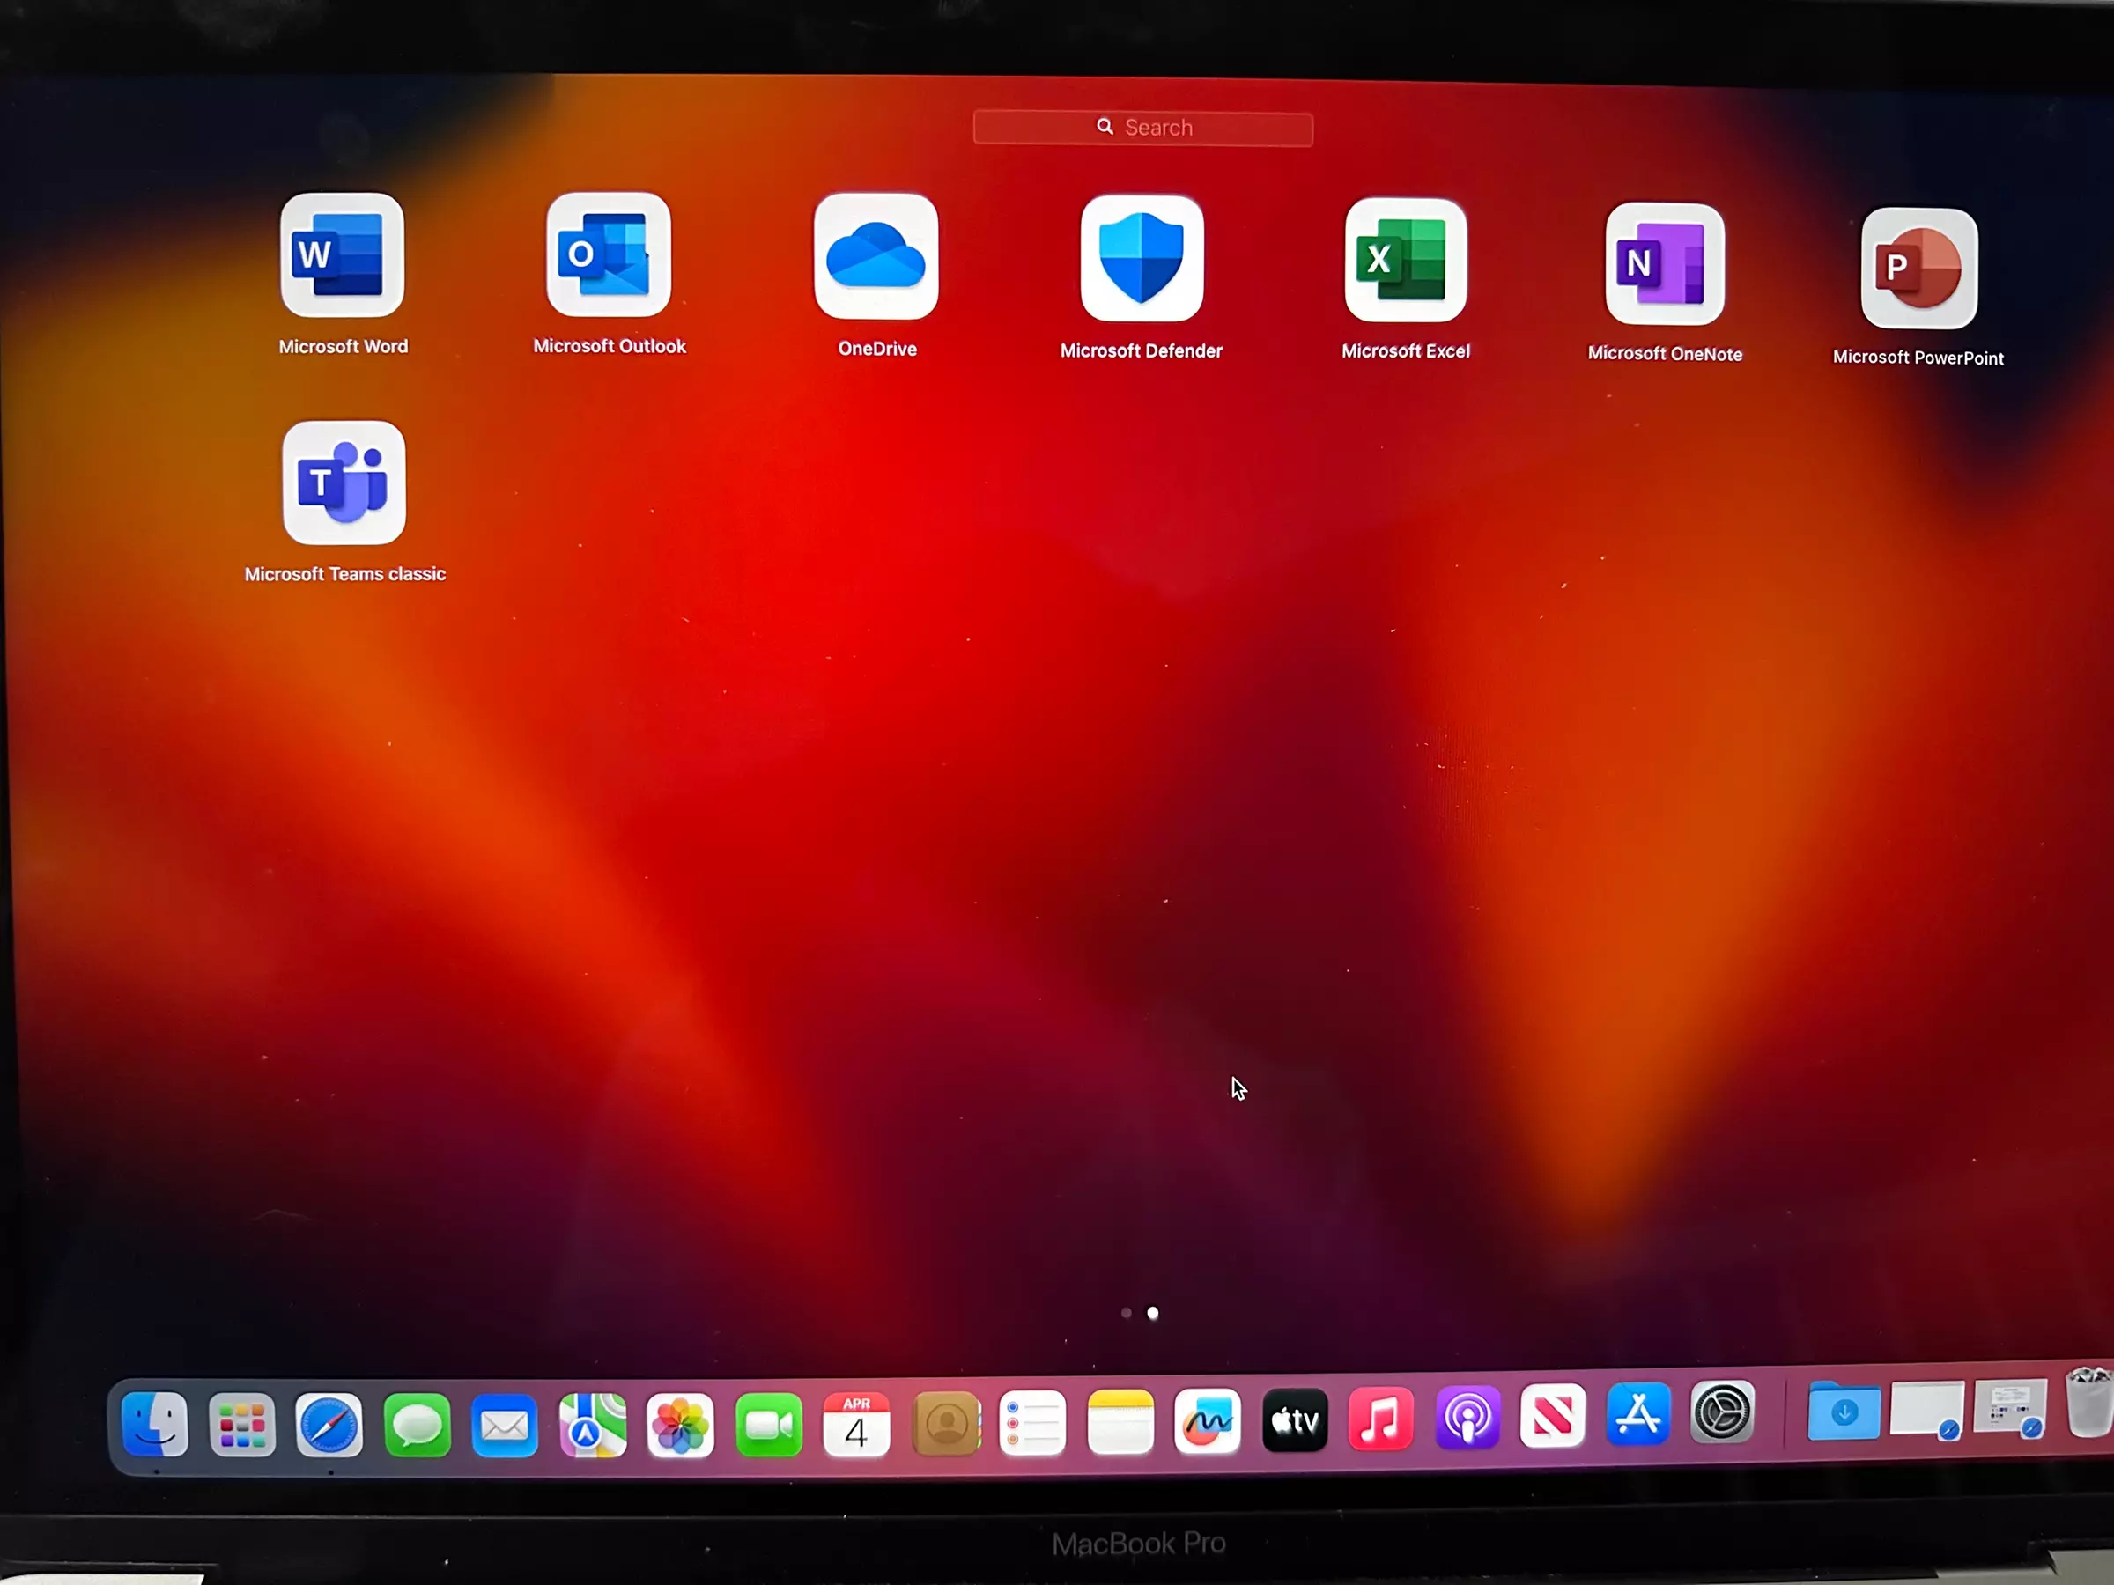2114x1585 pixels.
Task: Open the OneDrive cloud app
Action: point(876,256)
